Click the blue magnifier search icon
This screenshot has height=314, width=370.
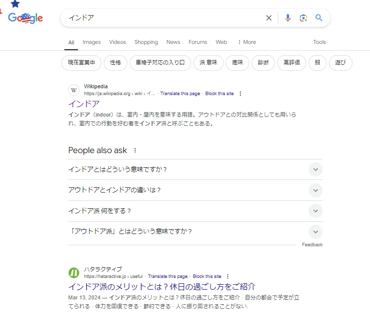click(319, 18)
